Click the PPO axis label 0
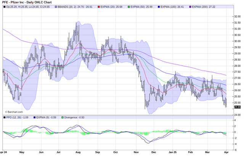The height and width of the screenshot is (159, 244). 235,132
